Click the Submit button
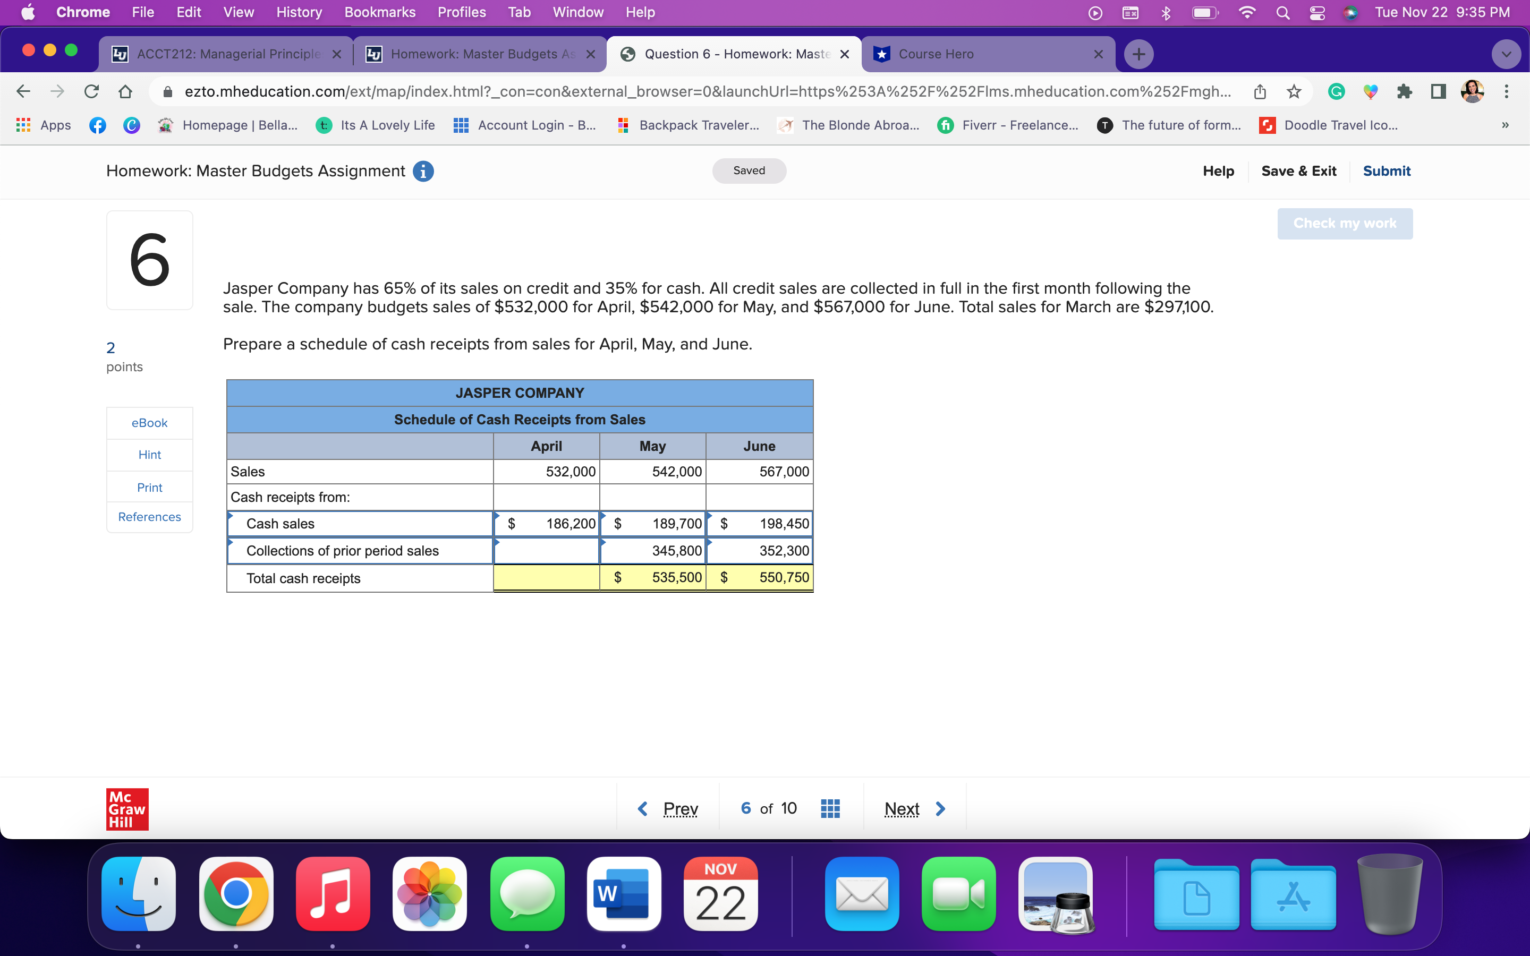 click(1387, 170)
